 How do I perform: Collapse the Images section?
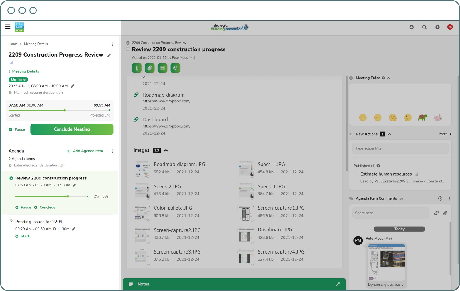point(166,150)
